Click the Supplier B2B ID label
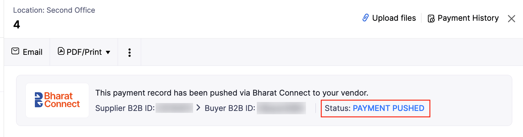Viewport: 523px width, 137px height. pyautogui.click(x=125, y=108)
